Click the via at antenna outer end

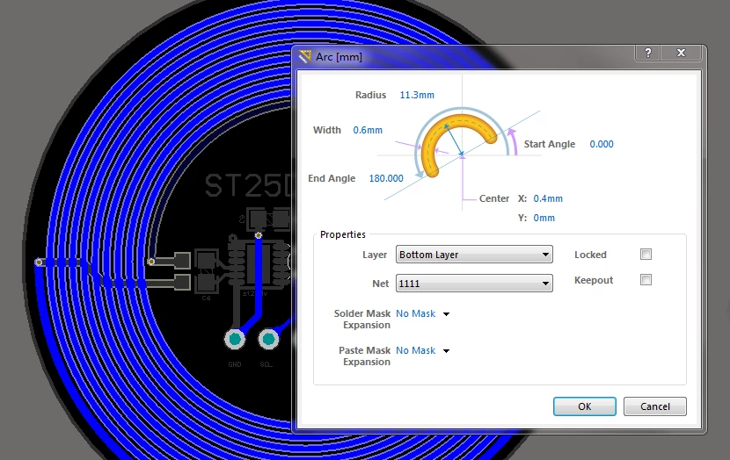(x=39, y=262)
